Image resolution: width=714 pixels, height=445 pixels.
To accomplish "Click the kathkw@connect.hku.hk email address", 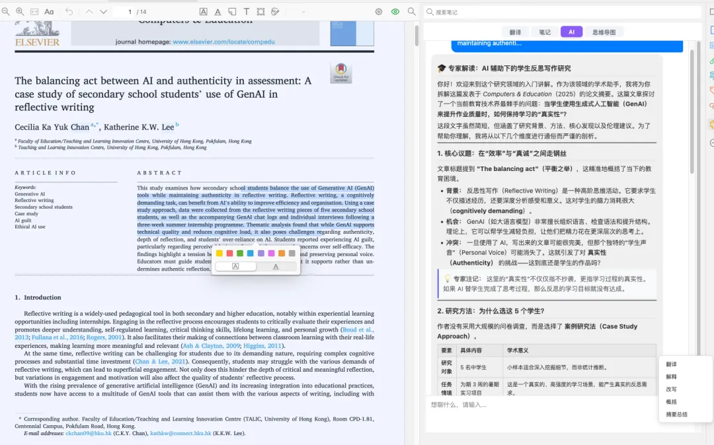I will click(180, 433).
